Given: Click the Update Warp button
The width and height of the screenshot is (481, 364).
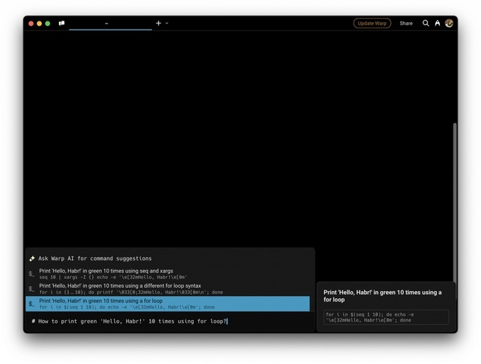Looking at the screenshot, I should click(372, 23).
